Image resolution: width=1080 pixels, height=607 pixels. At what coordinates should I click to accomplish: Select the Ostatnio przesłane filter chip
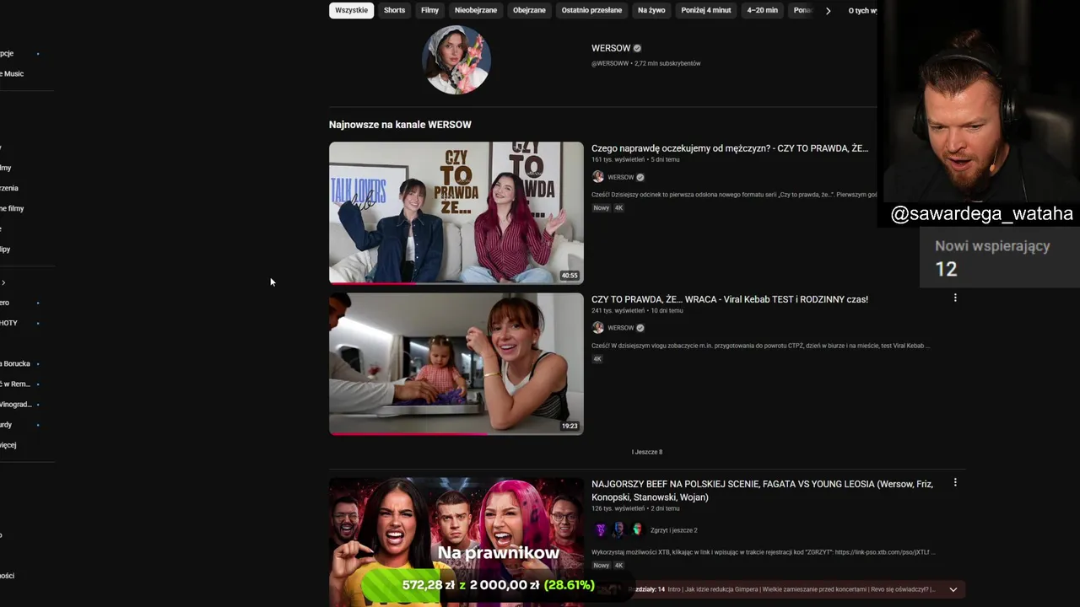coord(591,10)
